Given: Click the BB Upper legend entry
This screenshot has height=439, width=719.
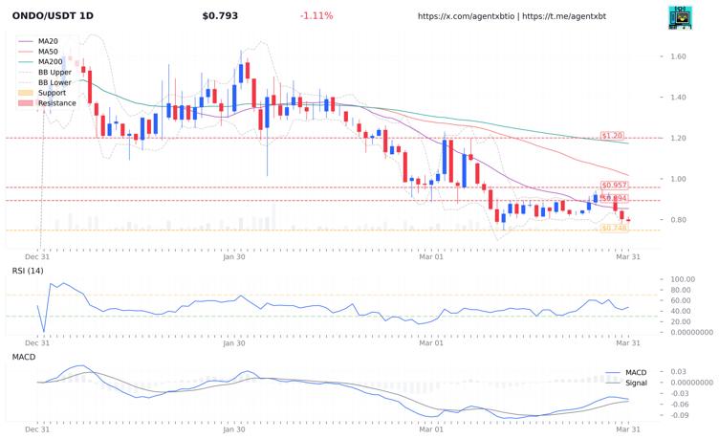Looking at the screenshot, I should [54, 73].
